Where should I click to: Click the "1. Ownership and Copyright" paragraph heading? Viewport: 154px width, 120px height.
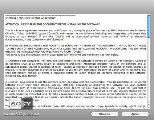pyautogui.click(x=22, y=61)
